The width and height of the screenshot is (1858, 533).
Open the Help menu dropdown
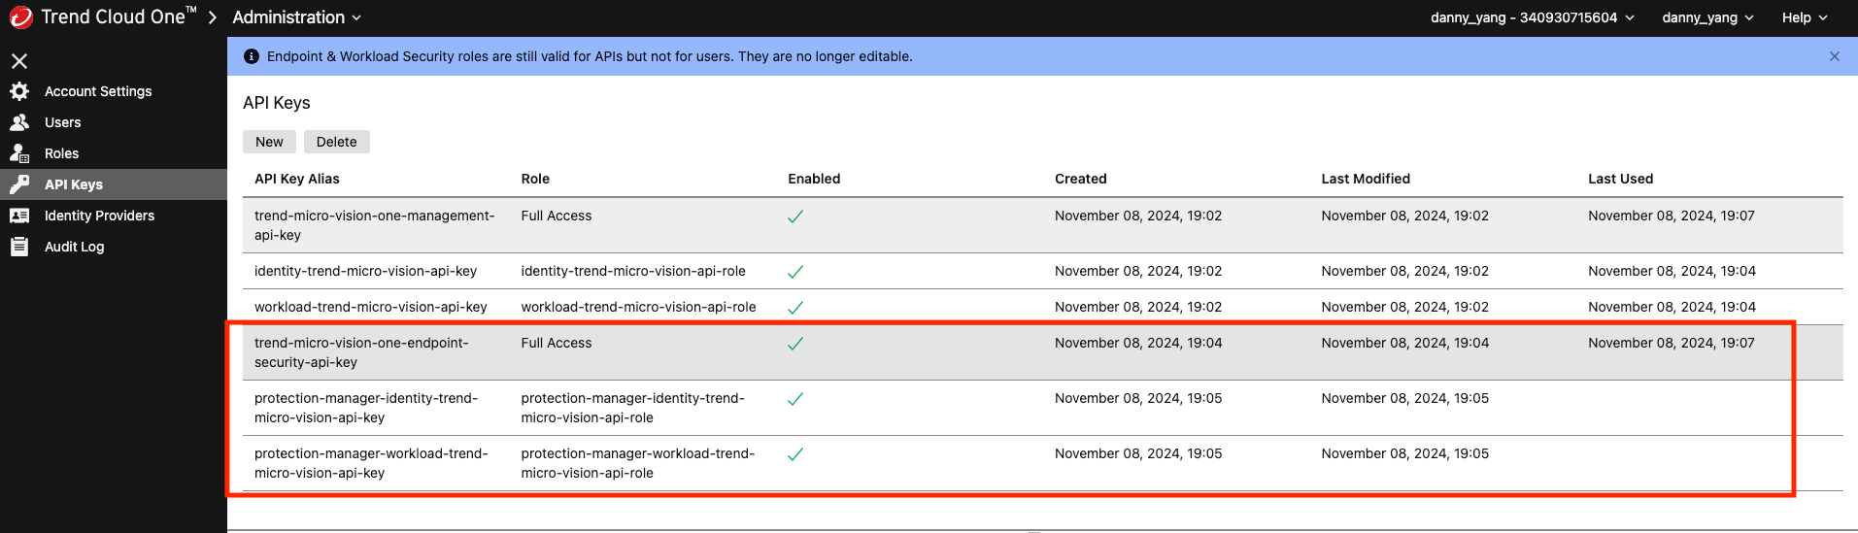[1805, 17]
